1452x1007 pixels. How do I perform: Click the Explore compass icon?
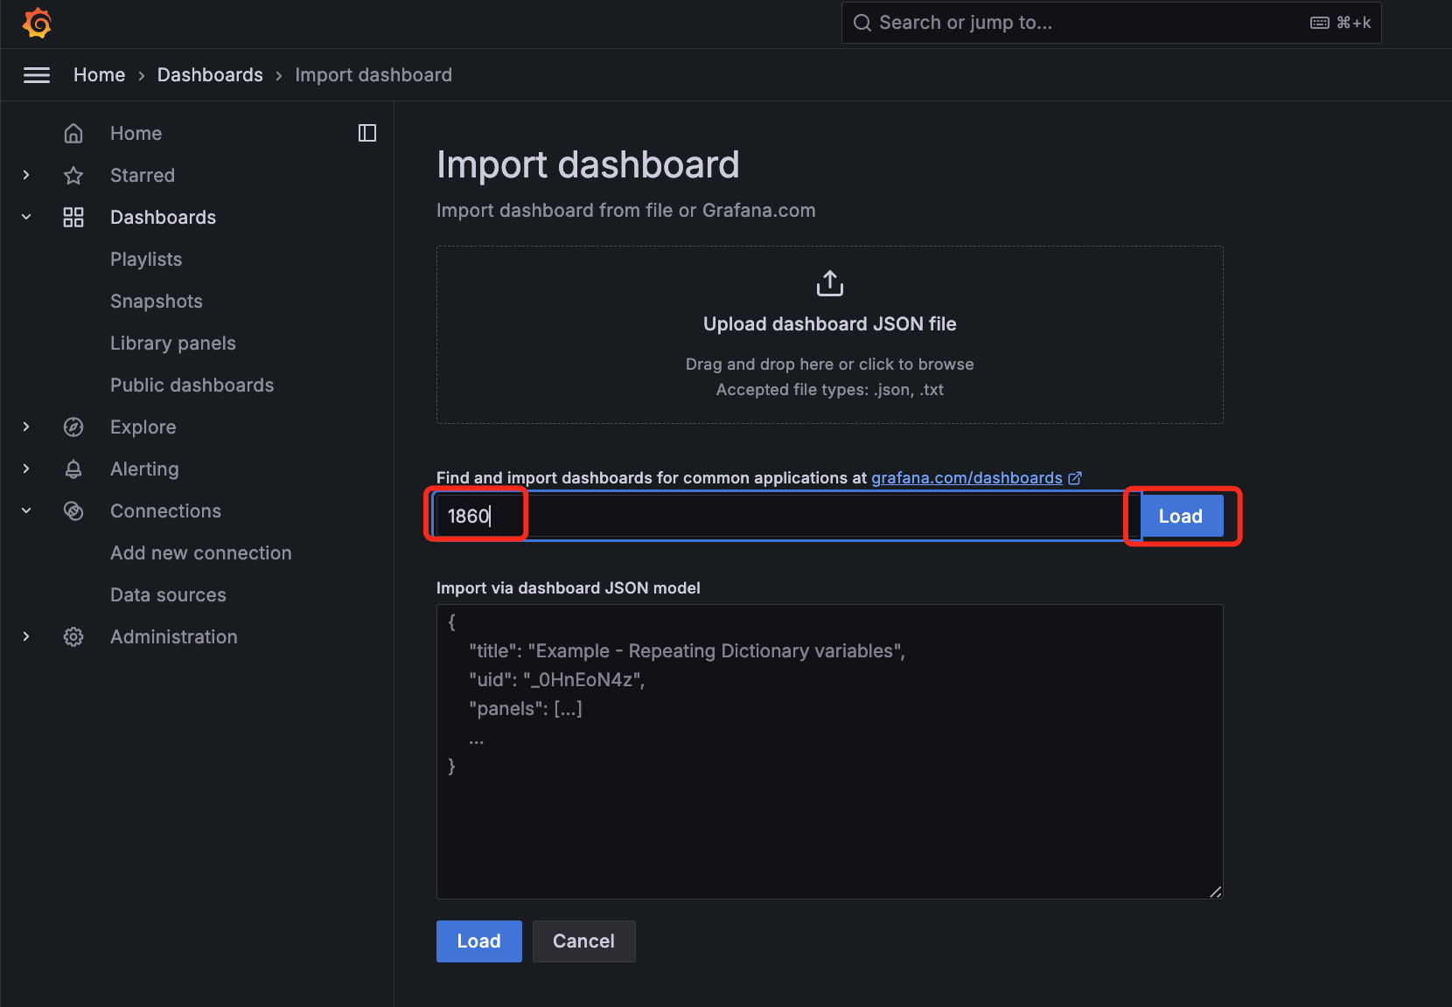73,427
